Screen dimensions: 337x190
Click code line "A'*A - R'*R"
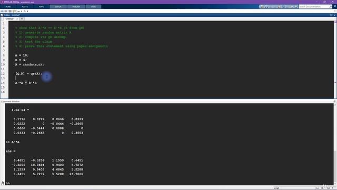[x=26, y=83]
